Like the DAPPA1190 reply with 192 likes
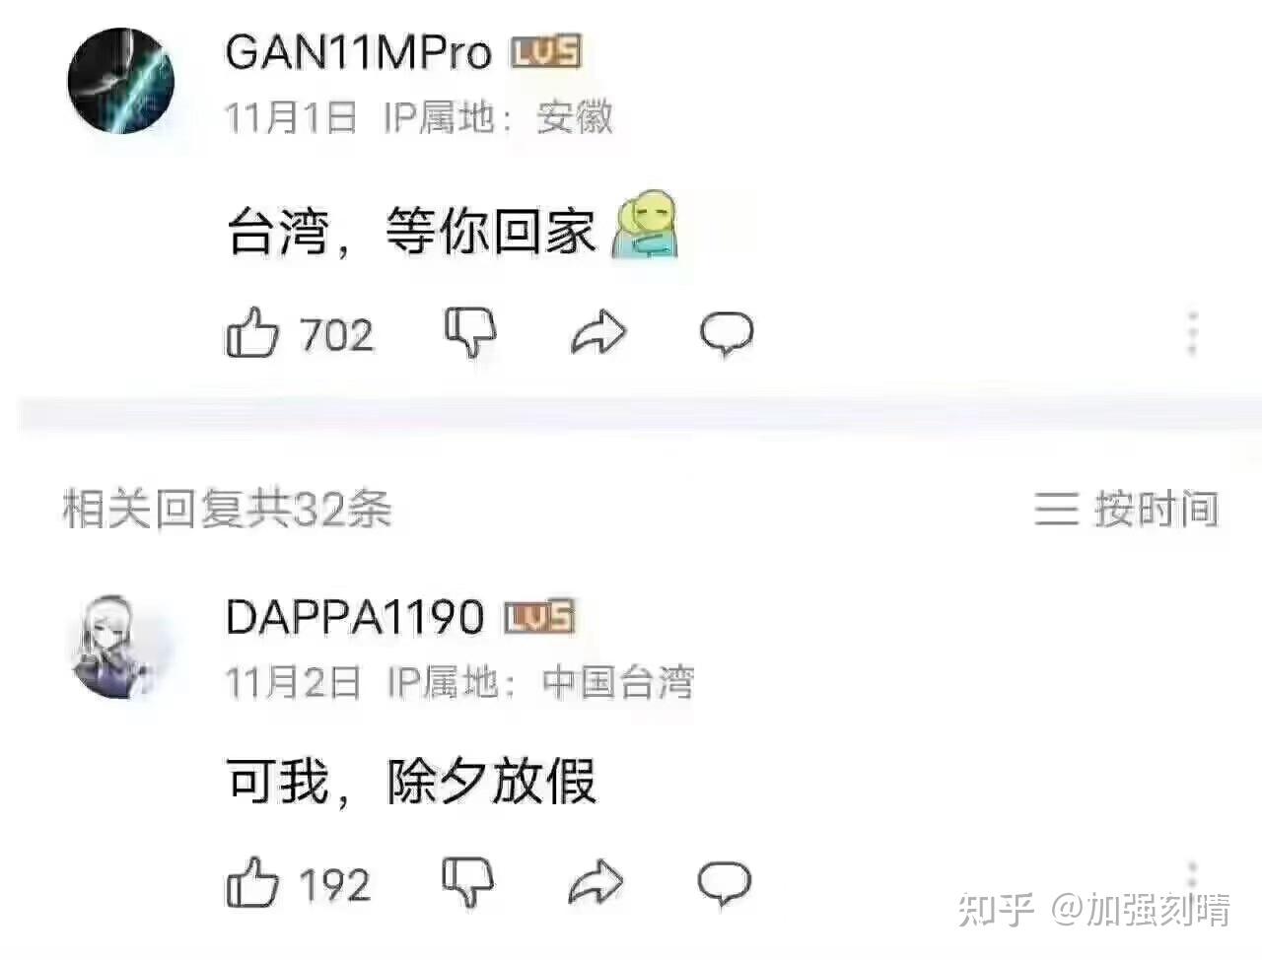The height and width of the screenshot is (960, 1262). (253, 882)
